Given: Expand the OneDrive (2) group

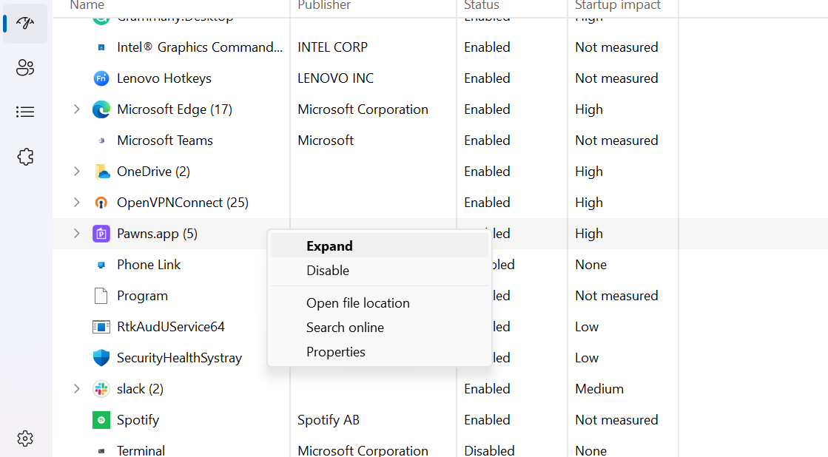Looking at the screenshot, I should coord(76,172).
